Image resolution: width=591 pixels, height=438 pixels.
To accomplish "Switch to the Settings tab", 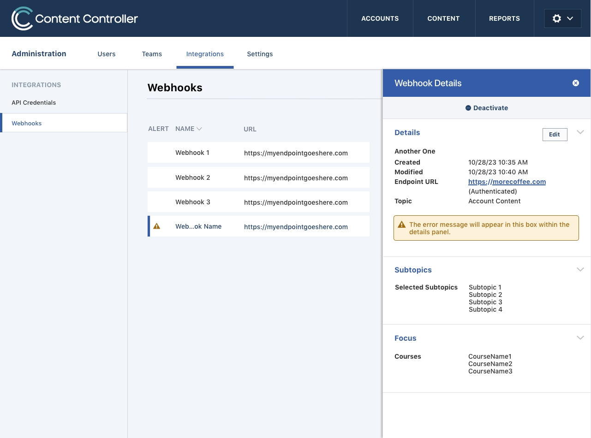I will [260, 54].
